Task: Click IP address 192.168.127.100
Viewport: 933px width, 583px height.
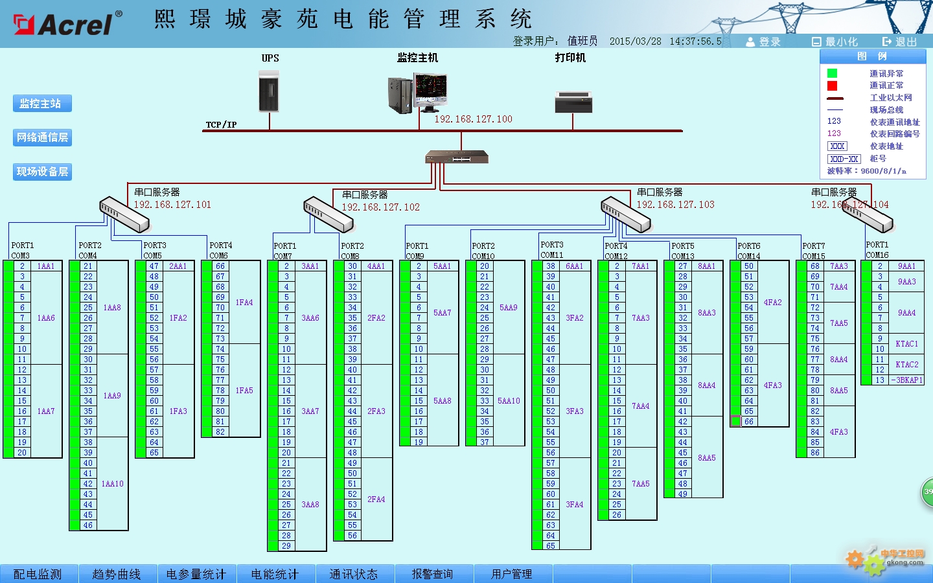Action: point(473,119)
